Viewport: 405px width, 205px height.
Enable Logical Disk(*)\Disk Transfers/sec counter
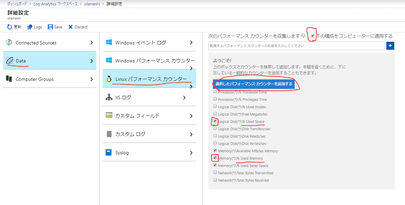pos(214,129)
